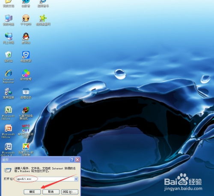Click 确定 (OK) in the Run dialog
Screen dimensions: 214x196
(32, 192)
